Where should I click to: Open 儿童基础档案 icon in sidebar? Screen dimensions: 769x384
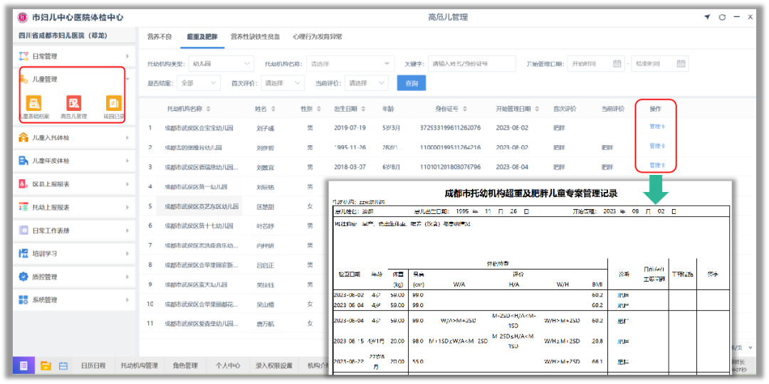33,103
